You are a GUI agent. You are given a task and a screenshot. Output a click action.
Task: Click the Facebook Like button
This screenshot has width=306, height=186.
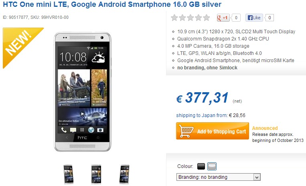click(x=254, y=18)
